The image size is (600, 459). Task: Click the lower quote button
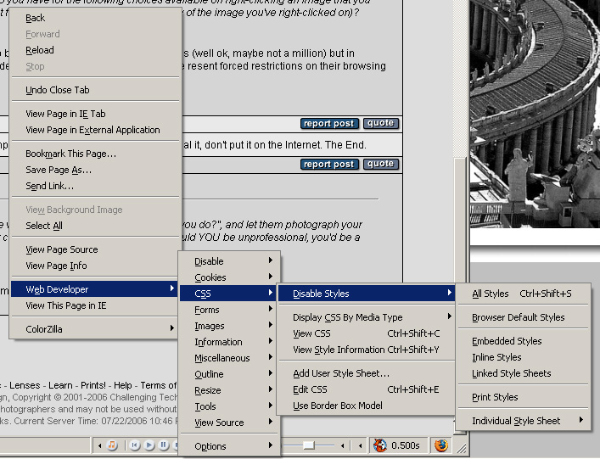381,164
